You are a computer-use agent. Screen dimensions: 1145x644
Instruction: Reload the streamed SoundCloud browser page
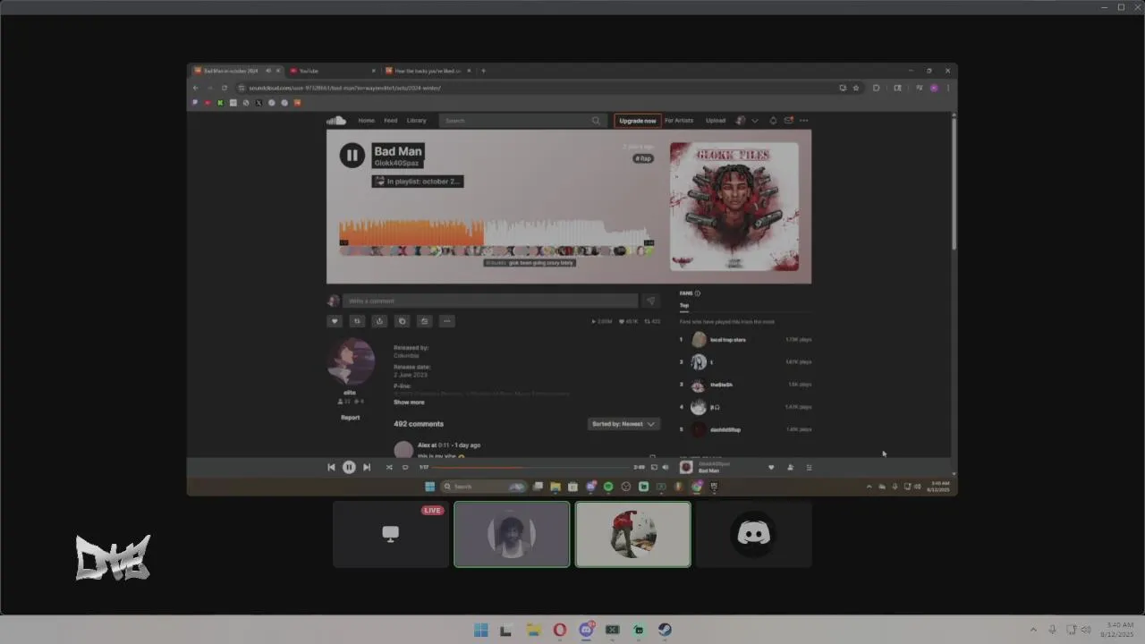tap(225, 88)
